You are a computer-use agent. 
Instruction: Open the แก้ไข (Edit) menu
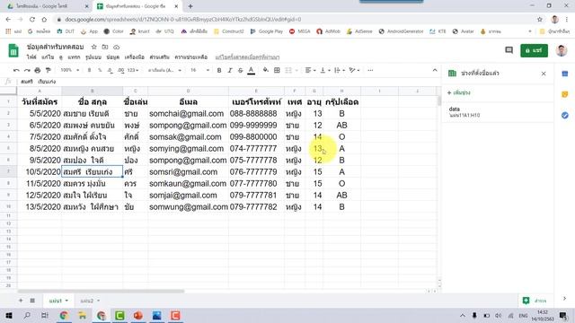pyautogui.click(x=48, y=57)
